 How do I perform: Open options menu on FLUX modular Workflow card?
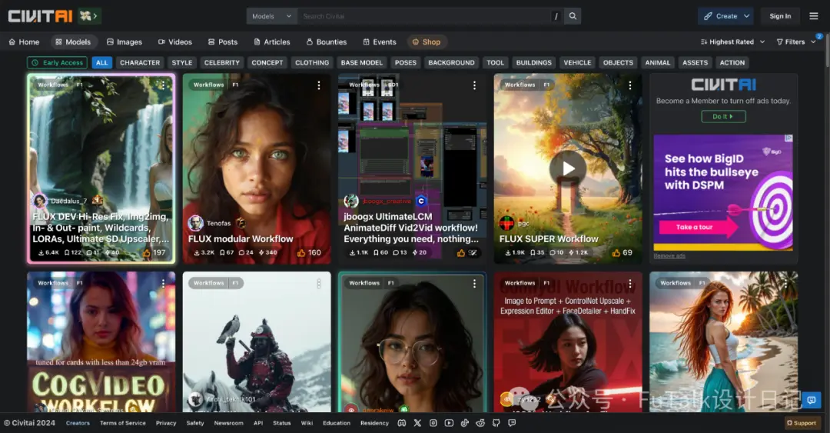point(319,85)
